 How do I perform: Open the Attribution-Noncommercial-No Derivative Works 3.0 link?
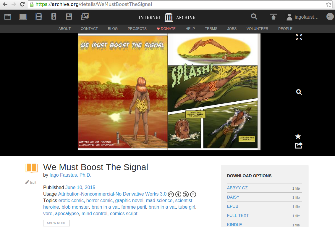click(112, 194)
